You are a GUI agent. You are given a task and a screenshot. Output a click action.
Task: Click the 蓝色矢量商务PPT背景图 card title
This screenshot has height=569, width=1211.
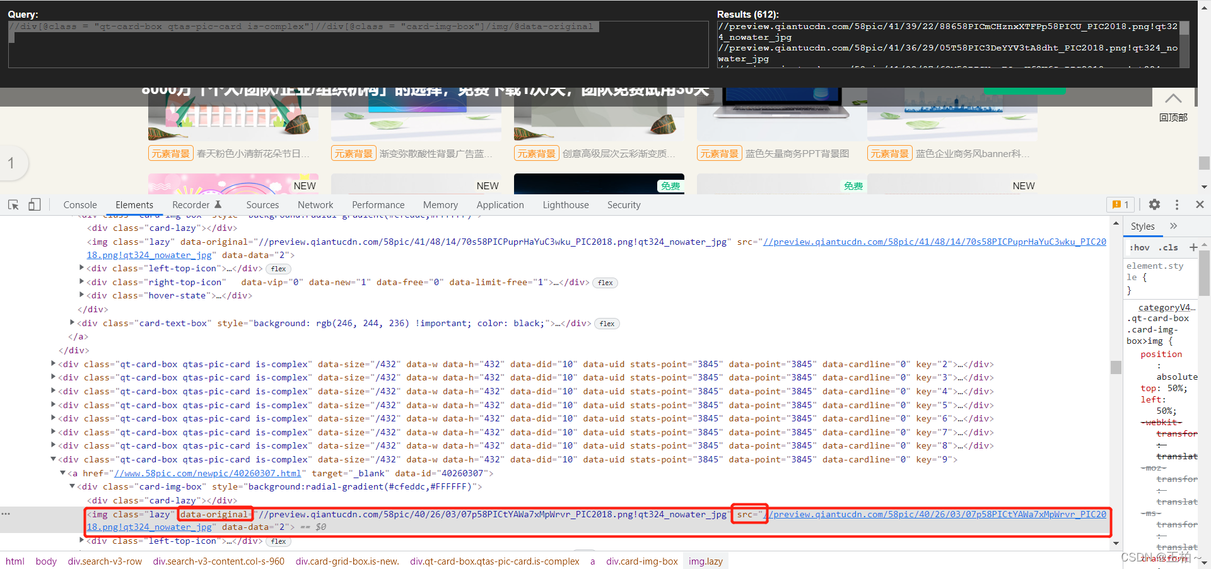[797, 153]
